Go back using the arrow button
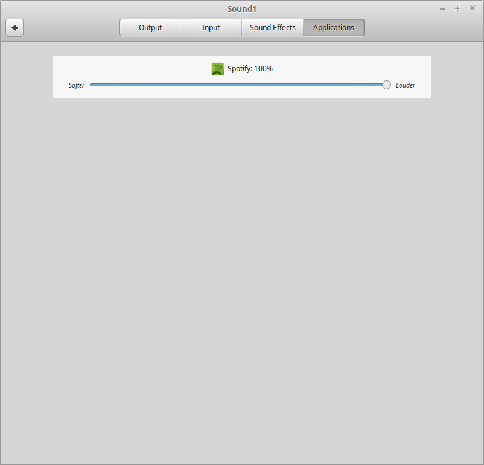The image size is (484, 465). click(14, 28)
